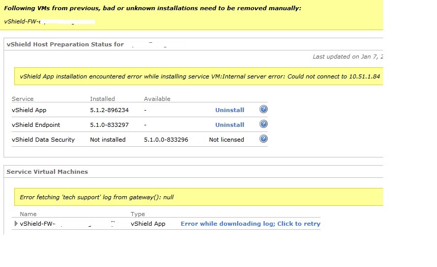437x267 pixels.
Task: Select 'vShield App' type cell in VM table
Action: 148,224
